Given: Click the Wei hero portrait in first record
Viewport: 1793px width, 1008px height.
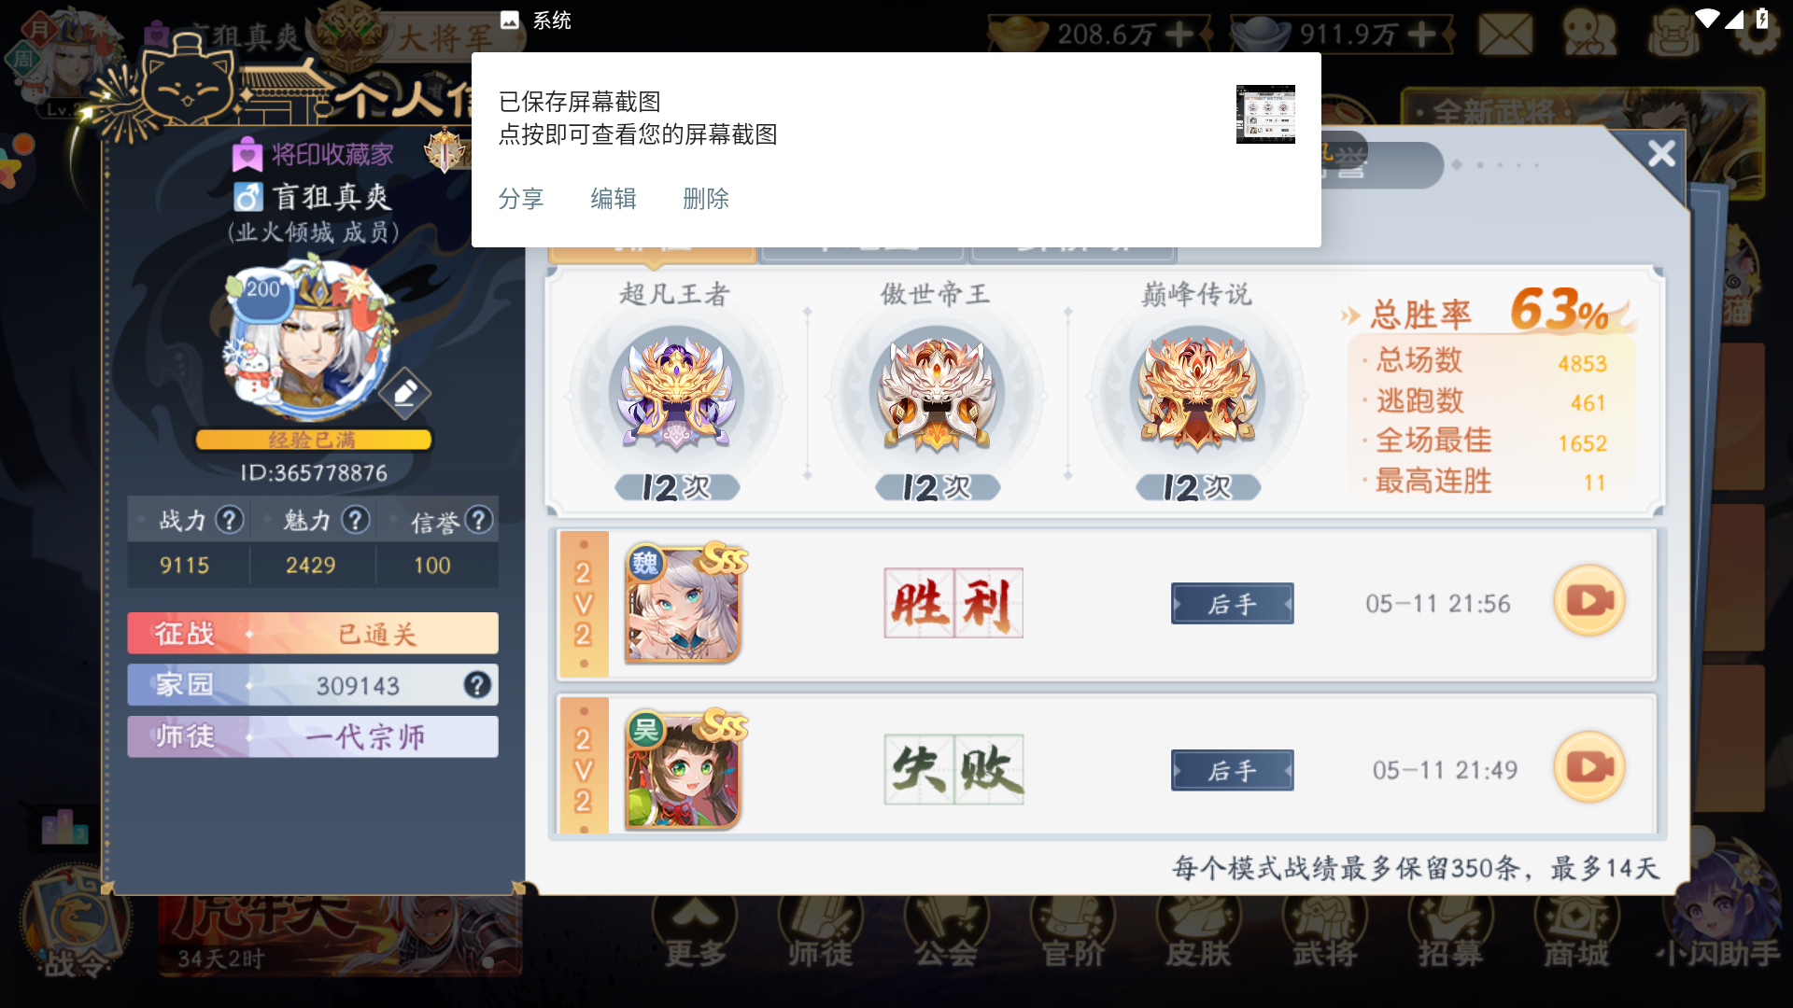Looking at the screenshot, I should (x=683, y=604).
